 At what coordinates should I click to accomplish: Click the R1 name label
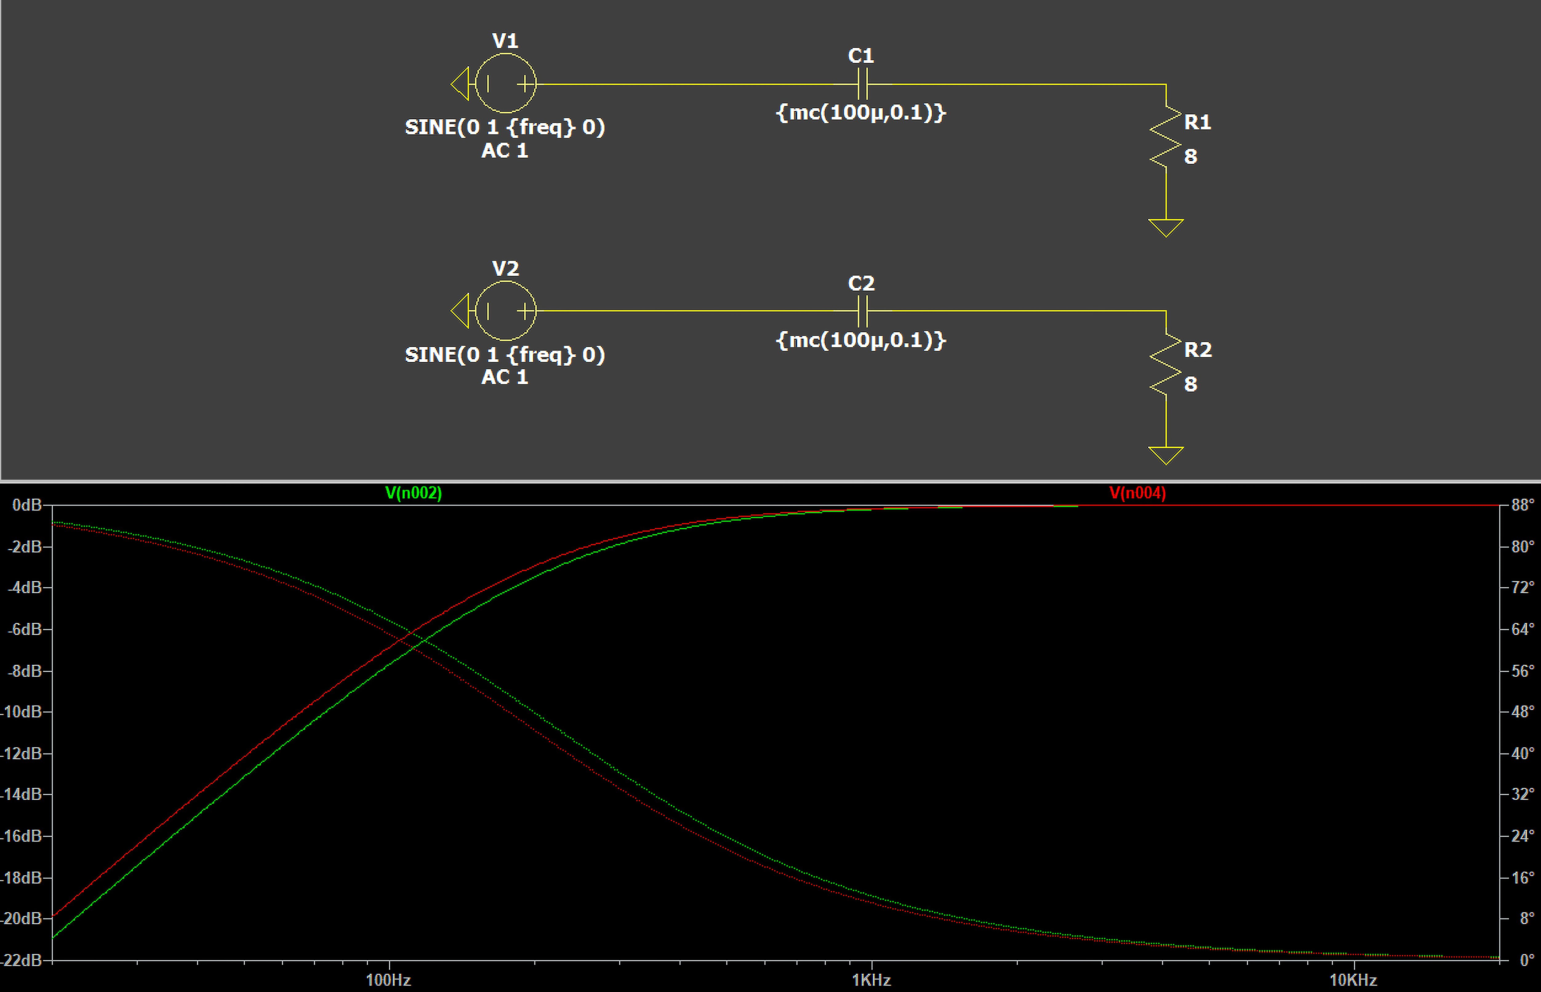pos(1198,122)
